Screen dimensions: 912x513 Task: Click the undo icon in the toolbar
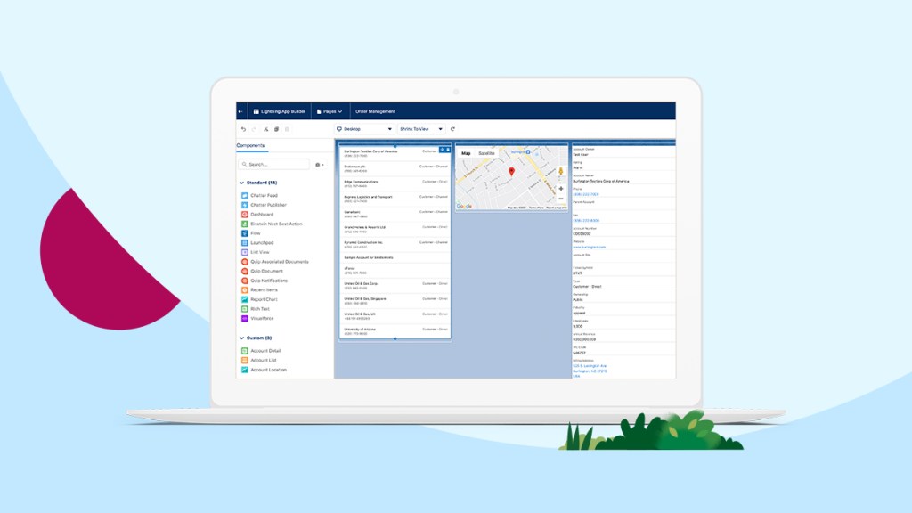click(x=243, y=129)
